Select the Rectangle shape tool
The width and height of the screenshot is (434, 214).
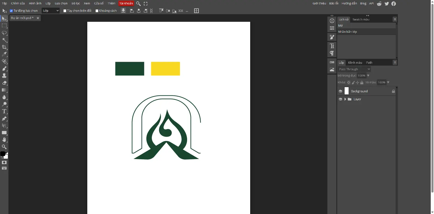click(x=4, y=133)
